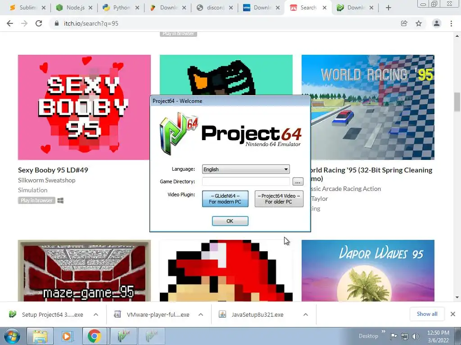Open a new Chrome tab
Image resolution: width=461 pixels, height=345 pixels.
pos(389,8)
